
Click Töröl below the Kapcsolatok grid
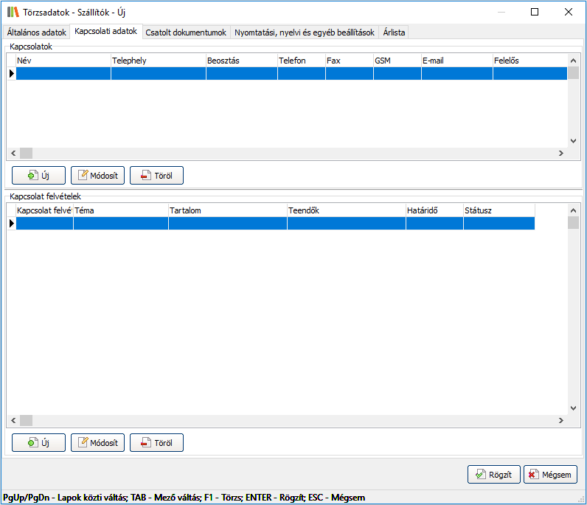tap(156, 176)
